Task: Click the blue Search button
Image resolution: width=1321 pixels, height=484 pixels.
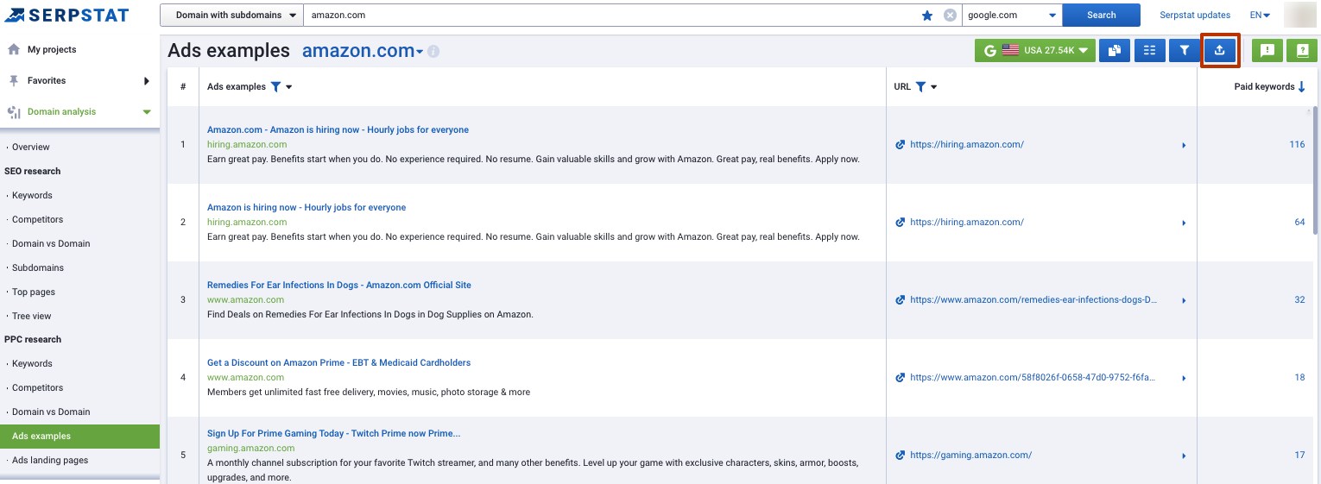Action: click(1101, 15)
